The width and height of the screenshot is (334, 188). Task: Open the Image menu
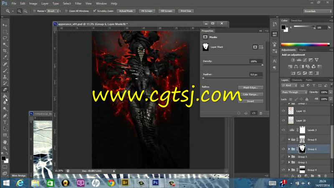click(x=33, y=3)
